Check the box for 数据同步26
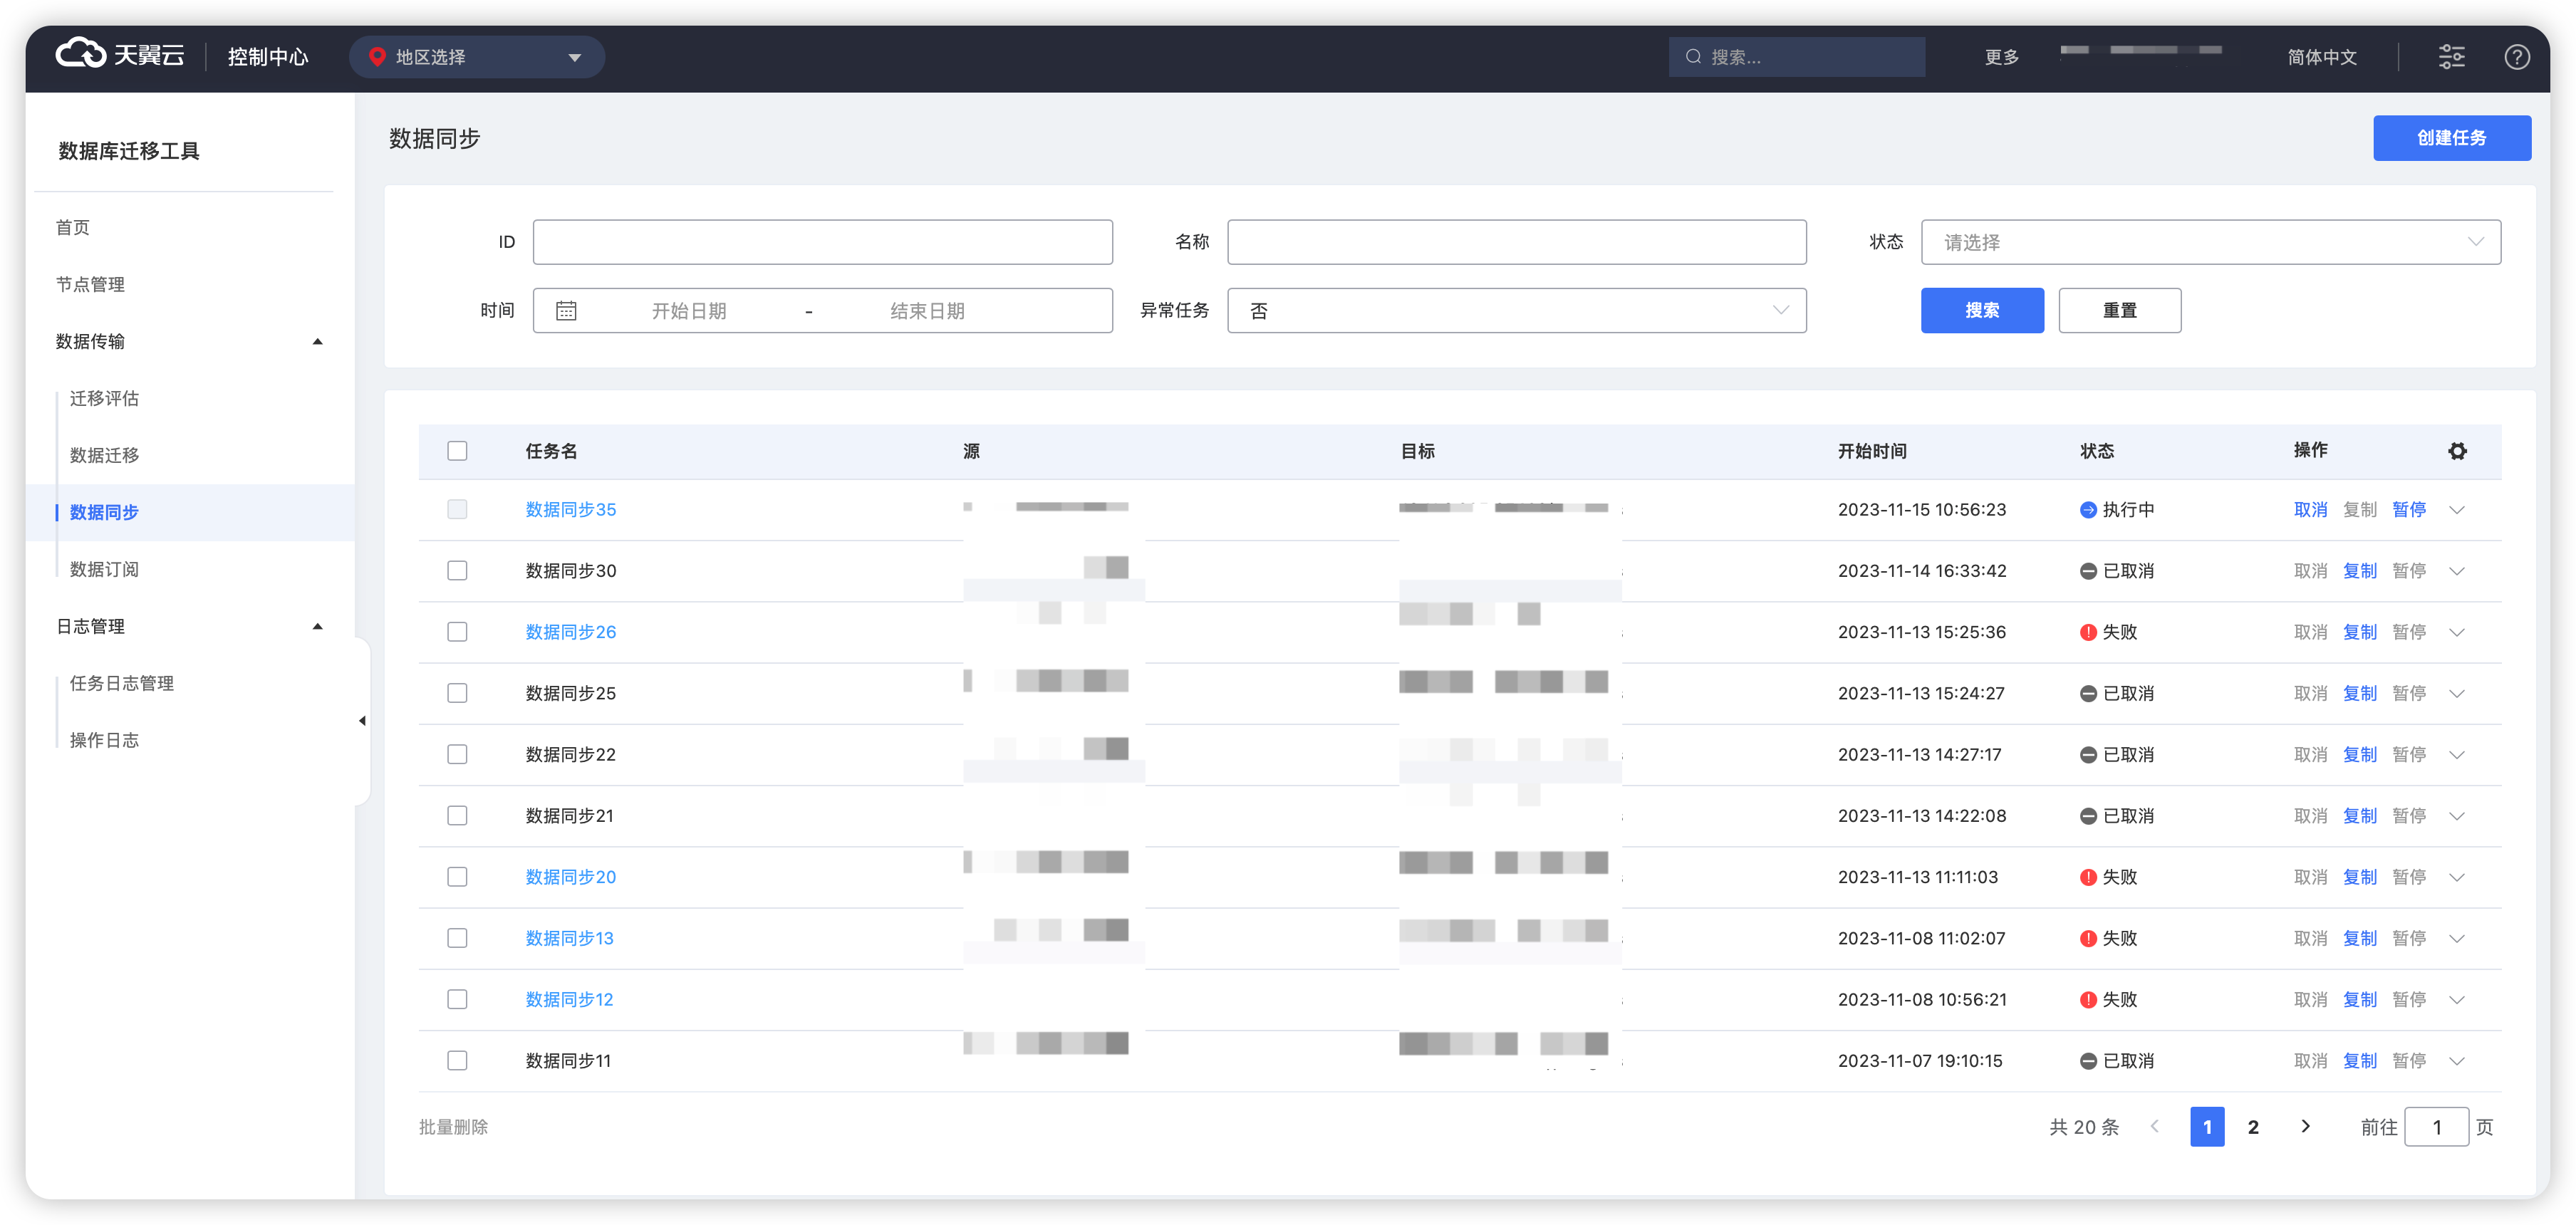This screenshot has width=2576, height=1225. pos(457,632)
